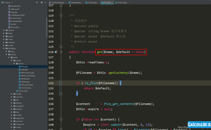Viewport: 211px width, 130px height.
Task: Open facade.php in the project tree
Action: pyautogui.click(x=15, y=6)
